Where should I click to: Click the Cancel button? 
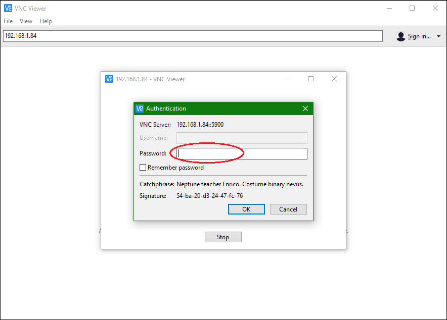coord(288,209)
